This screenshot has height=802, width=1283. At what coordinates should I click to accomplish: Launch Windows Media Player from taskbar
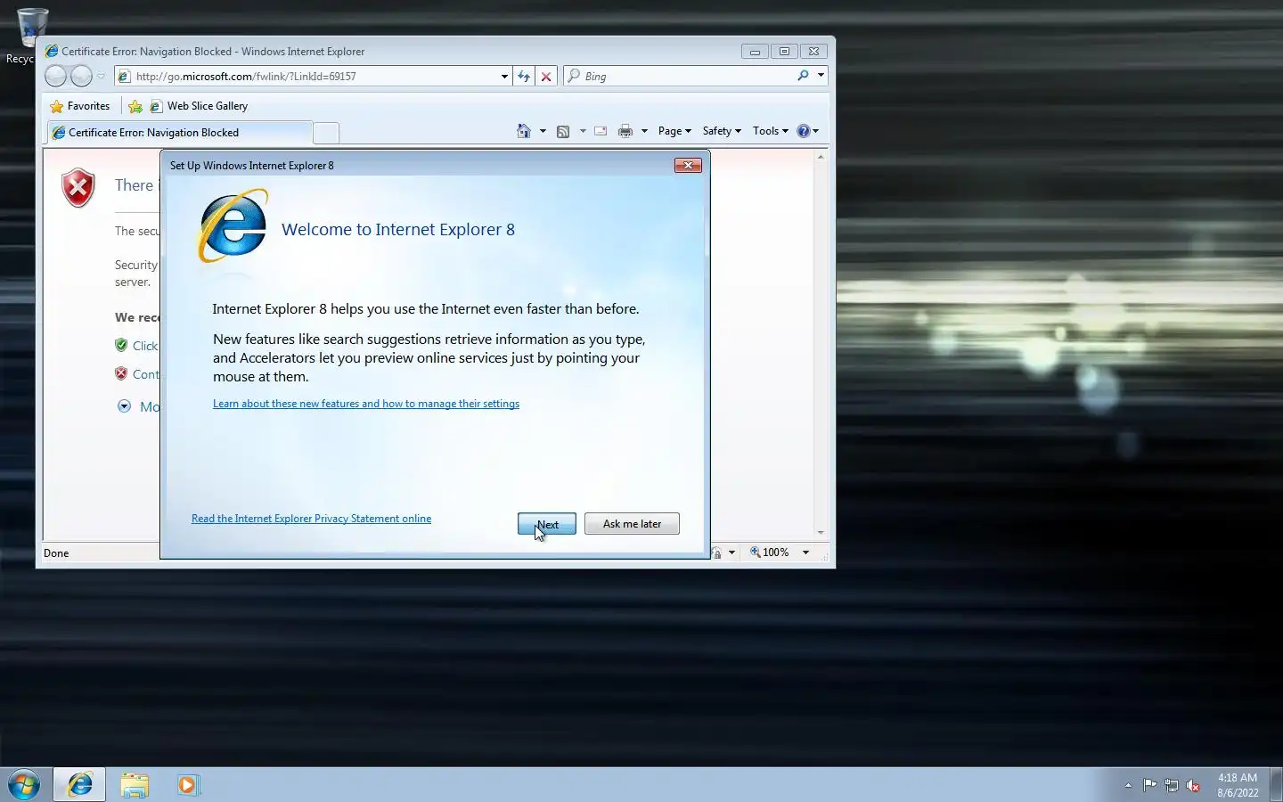(x=188, y=785)
